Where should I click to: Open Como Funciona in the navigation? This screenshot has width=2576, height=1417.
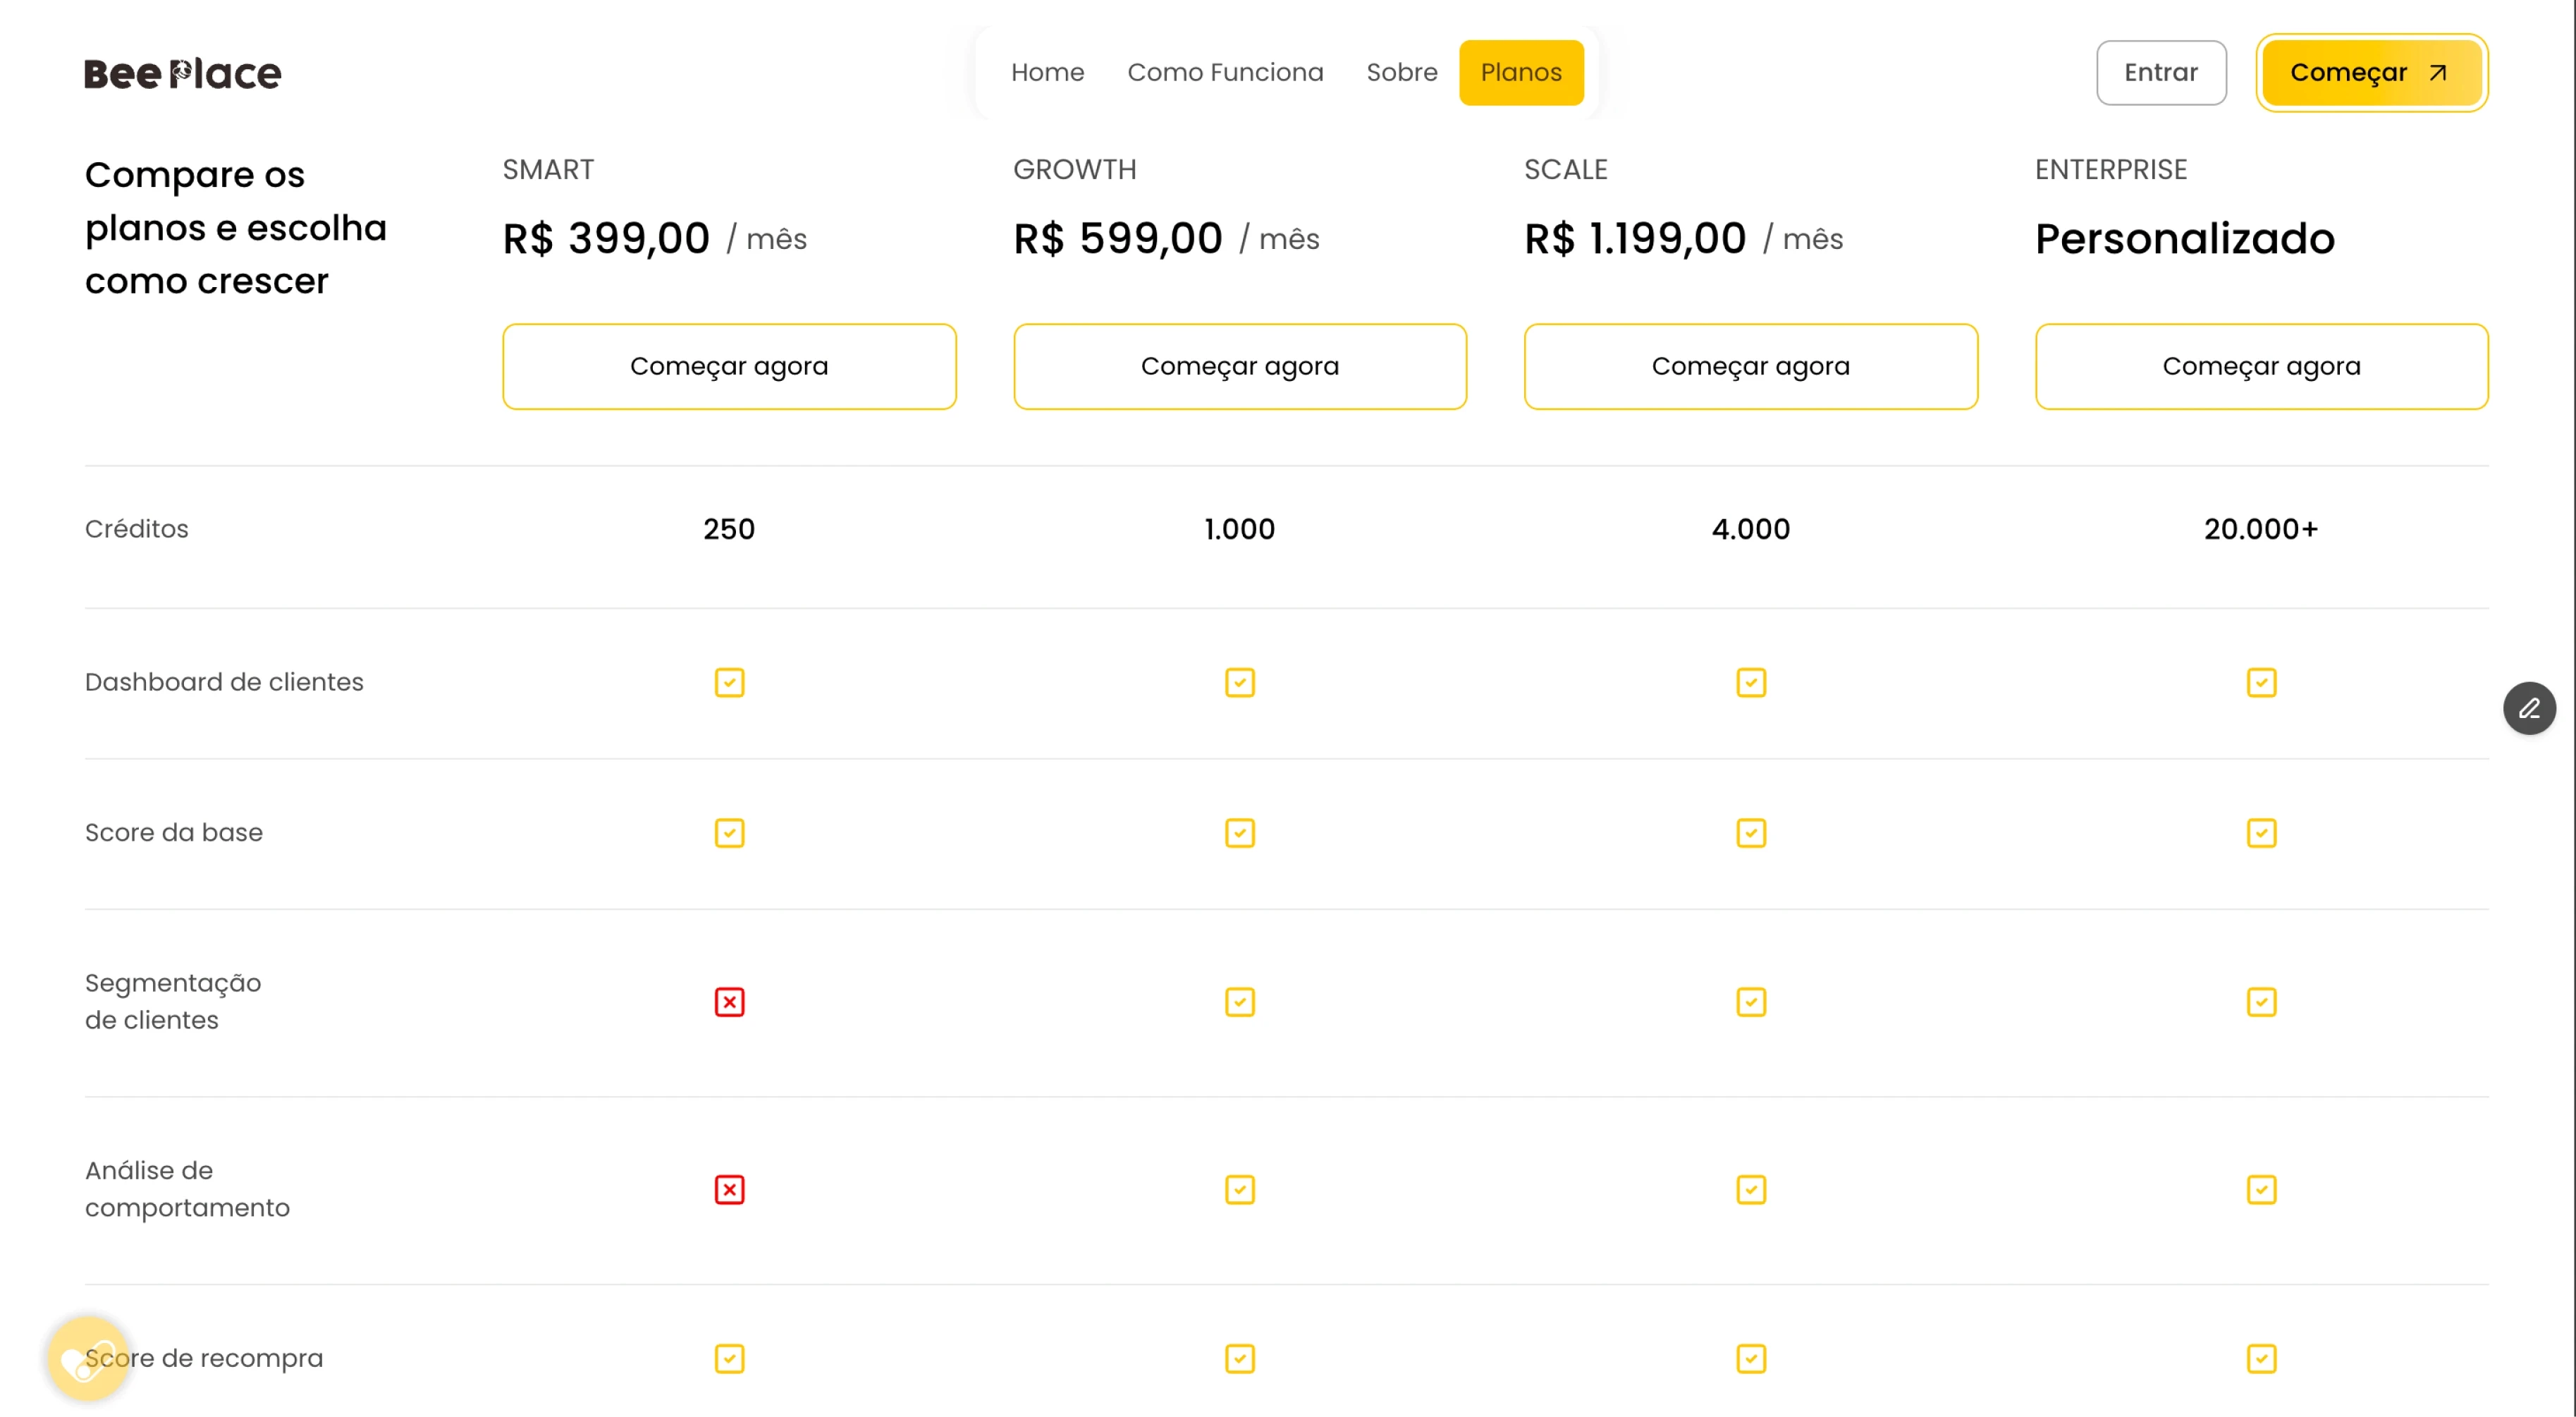click(1225, 73)
